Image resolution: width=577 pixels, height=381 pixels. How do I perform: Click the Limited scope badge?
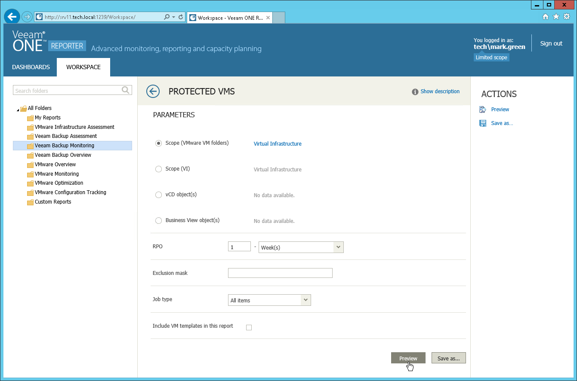coord(491,58)
